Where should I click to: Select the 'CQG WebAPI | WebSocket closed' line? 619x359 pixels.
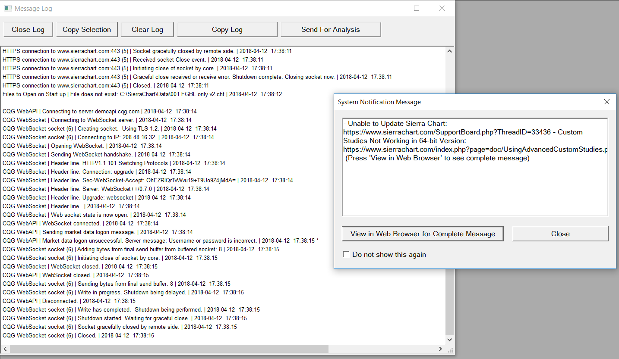tap(76, 275)
